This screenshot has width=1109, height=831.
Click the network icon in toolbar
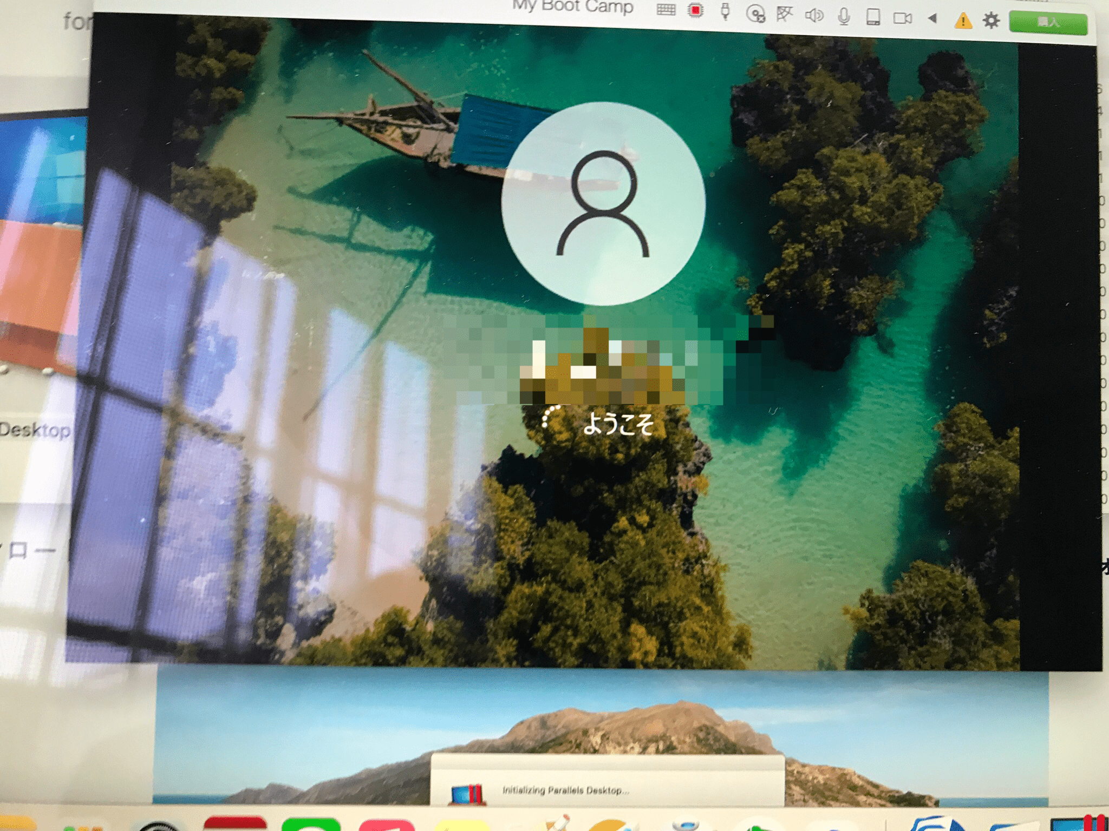click(x=784, y=14)
